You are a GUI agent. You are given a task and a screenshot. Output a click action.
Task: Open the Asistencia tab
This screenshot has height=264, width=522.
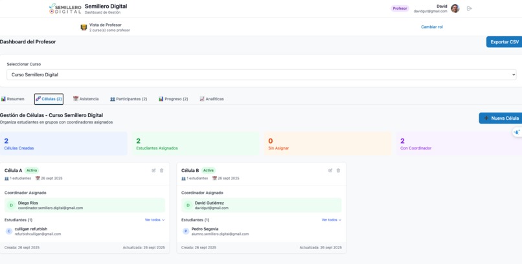[x=86, y=99]
